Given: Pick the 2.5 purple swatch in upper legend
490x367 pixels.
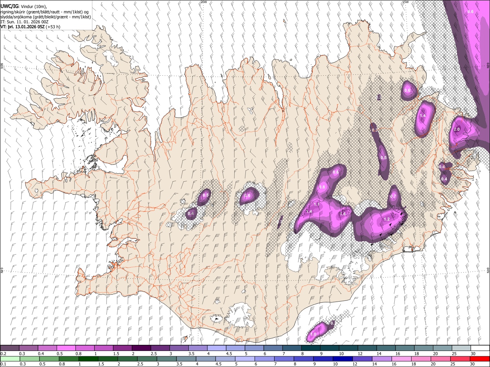Looking at the screenshot, I should (160, 348).
